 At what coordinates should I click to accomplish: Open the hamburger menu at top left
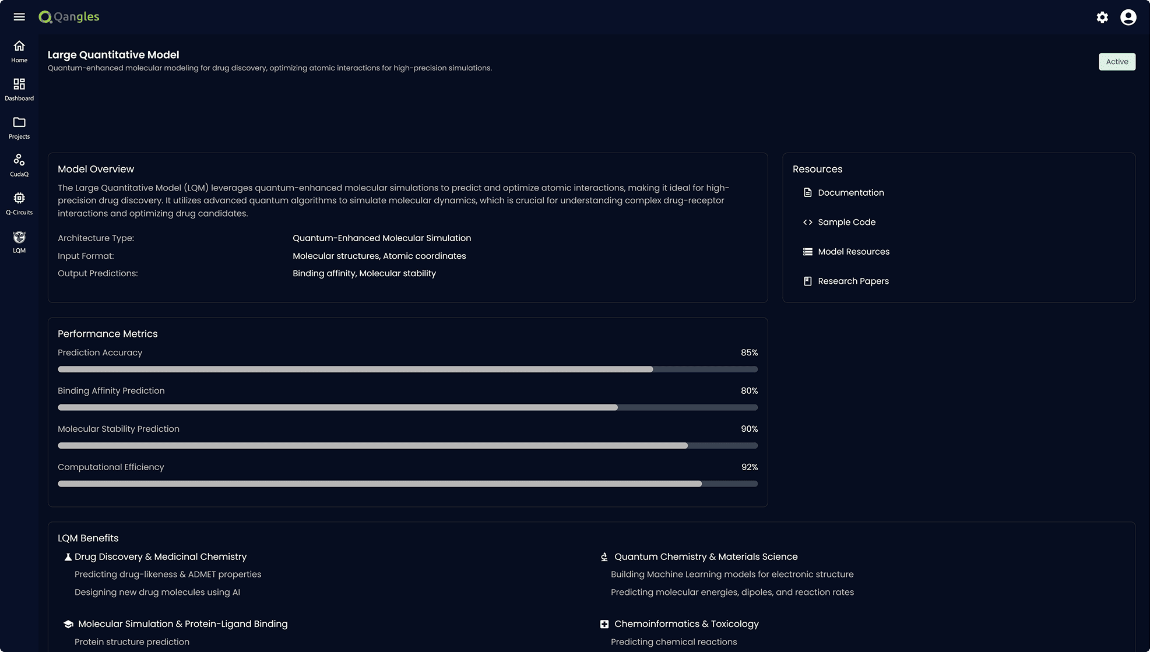click(19, 16)
